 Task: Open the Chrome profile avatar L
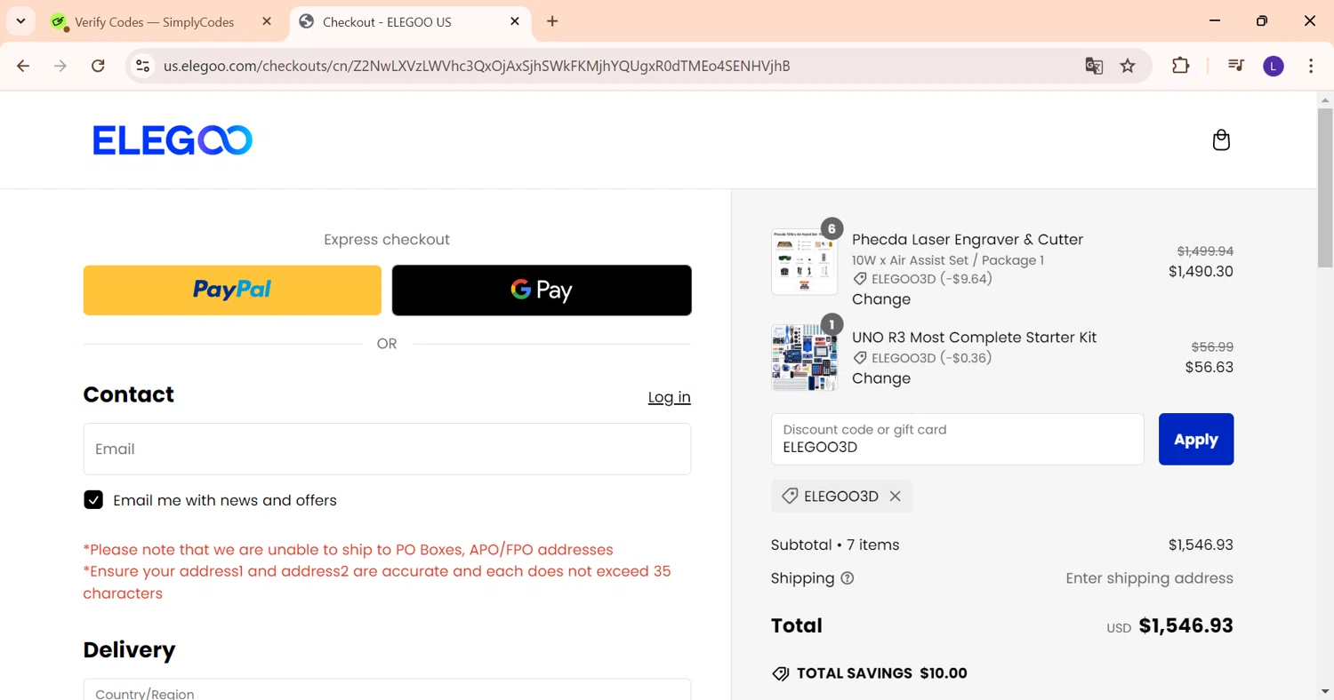pos(1274,66)
